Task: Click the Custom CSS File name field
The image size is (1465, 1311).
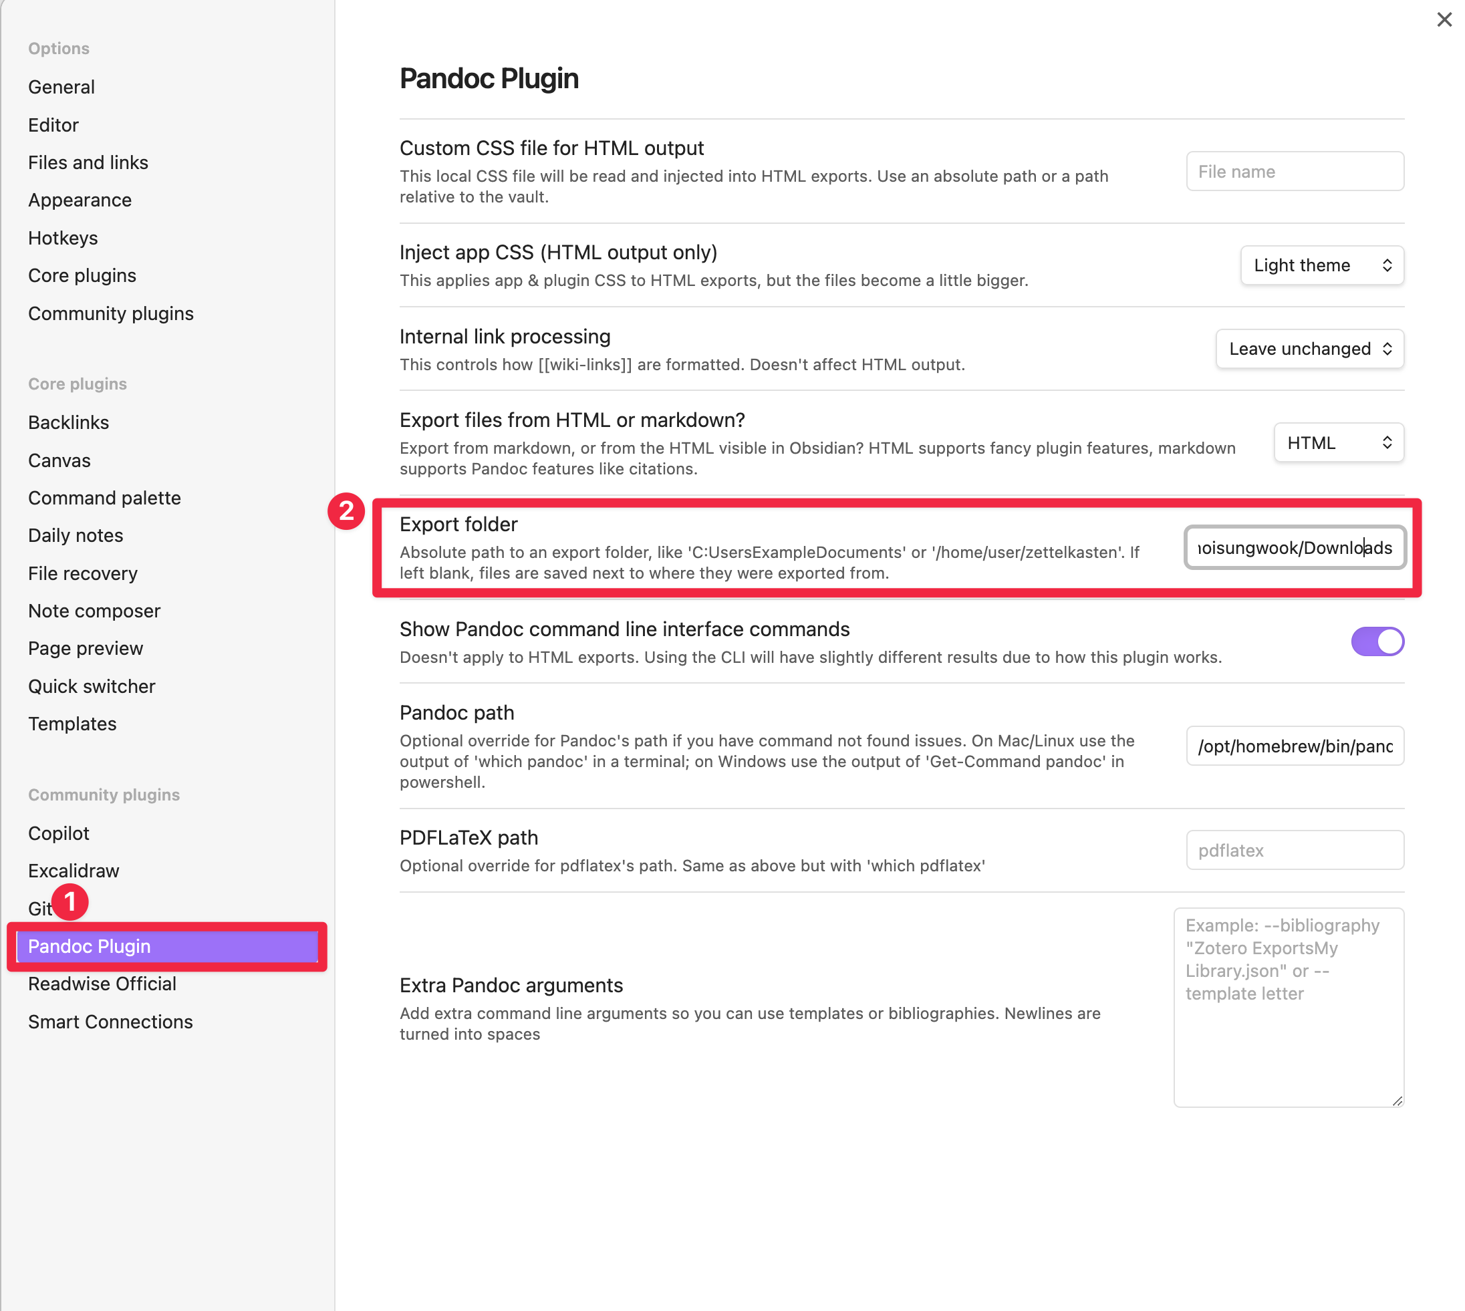Action: click(1294, 172)
